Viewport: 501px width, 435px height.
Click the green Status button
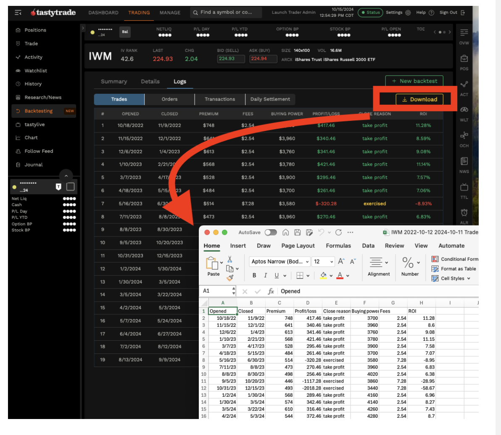tap(370, 13)
